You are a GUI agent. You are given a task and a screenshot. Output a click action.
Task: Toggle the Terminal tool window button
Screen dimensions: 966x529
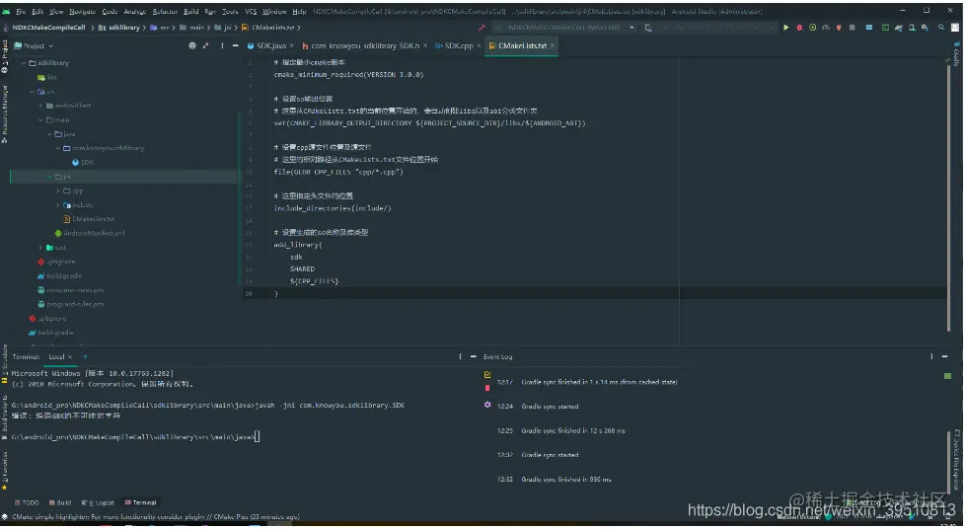point(140,502)
